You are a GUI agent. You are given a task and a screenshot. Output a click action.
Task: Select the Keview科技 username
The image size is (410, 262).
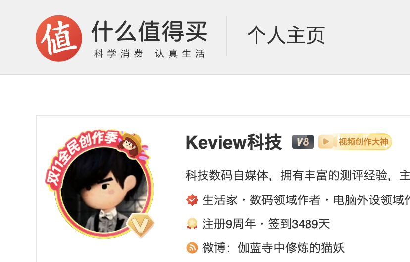coord(234,142)
